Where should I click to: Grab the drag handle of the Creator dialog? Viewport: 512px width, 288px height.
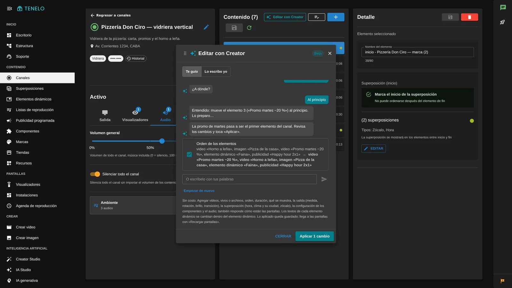185,53
